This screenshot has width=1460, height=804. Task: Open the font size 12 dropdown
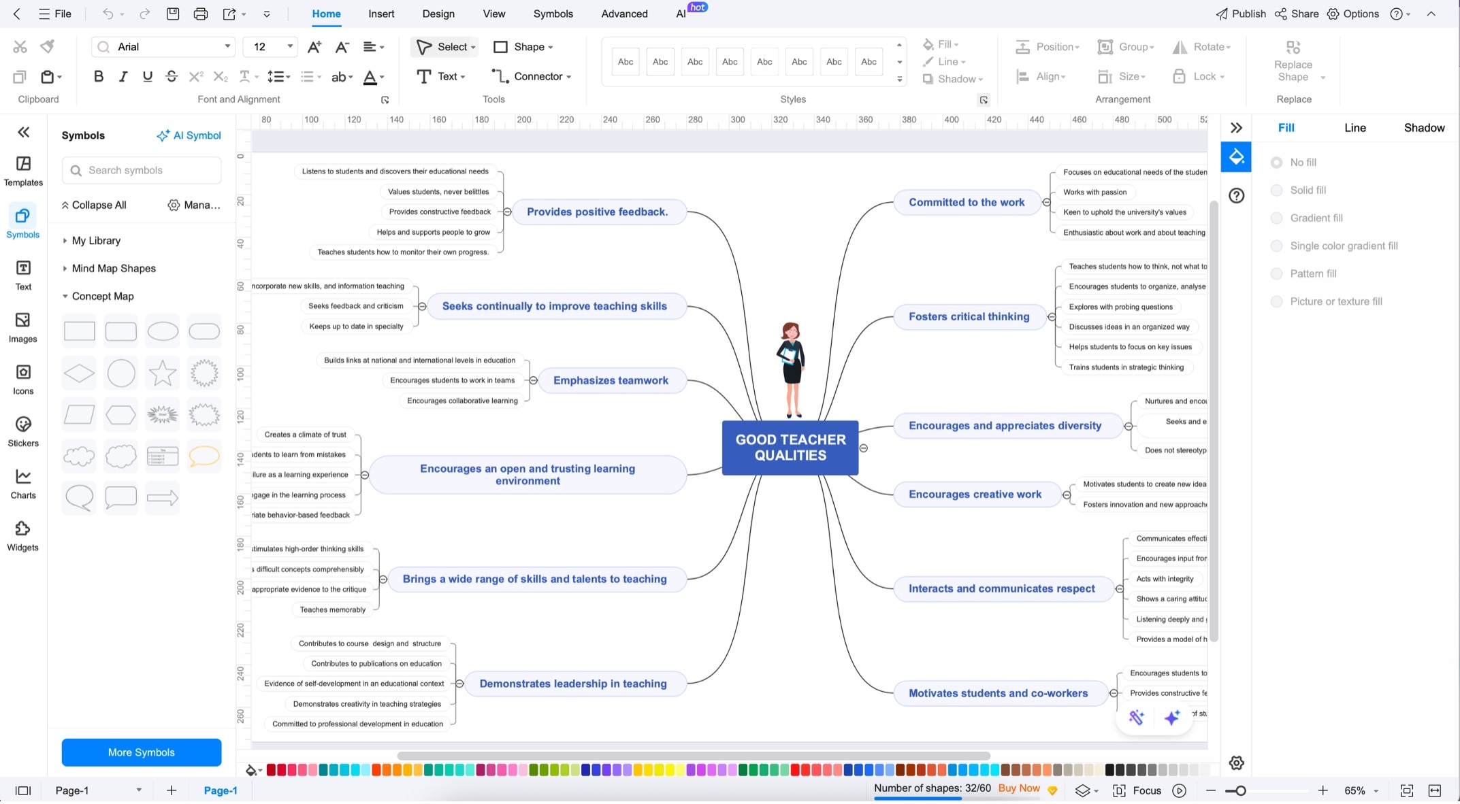click(290, 47)
